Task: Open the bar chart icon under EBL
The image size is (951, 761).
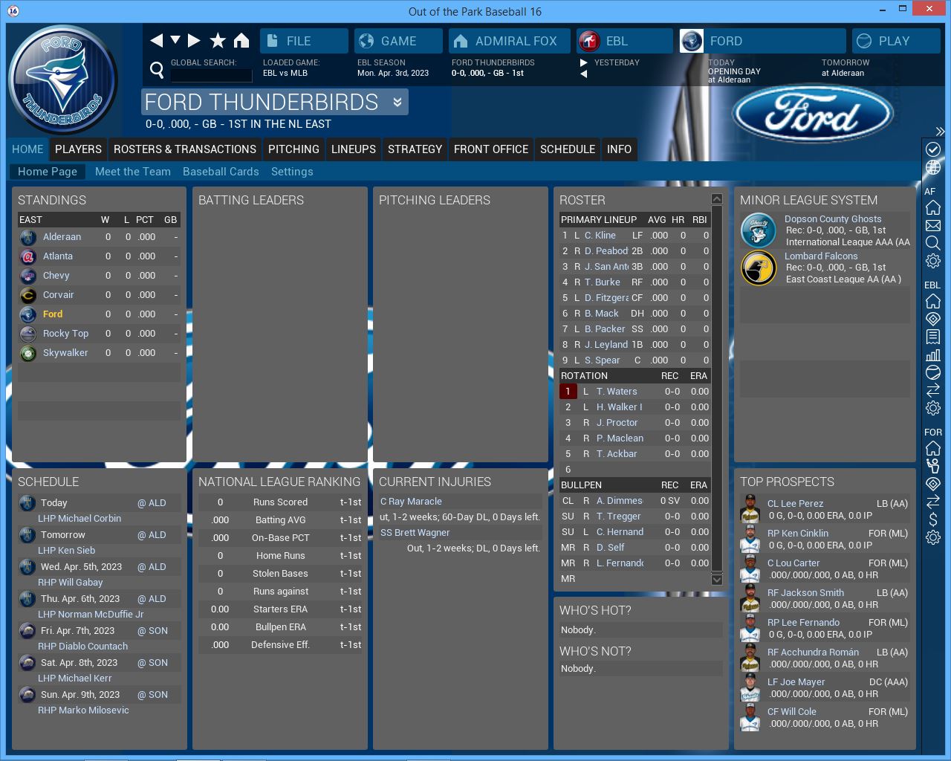Action: pyautogui.click(x=933, y=354)
